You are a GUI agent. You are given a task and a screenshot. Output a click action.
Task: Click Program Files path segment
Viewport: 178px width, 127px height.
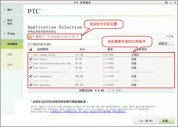pyautogui.click(x=59, y=37)
